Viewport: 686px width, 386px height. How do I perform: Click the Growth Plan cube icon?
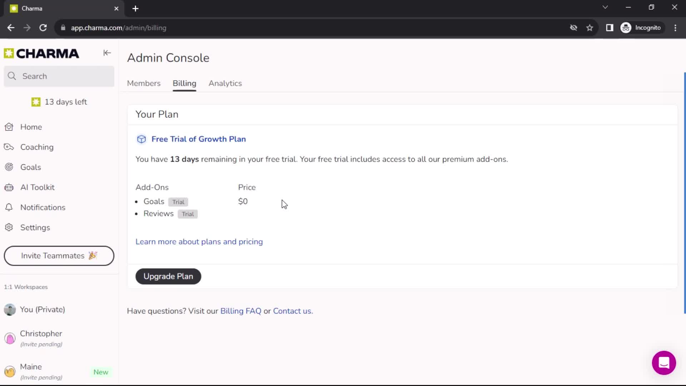[141, 139]
